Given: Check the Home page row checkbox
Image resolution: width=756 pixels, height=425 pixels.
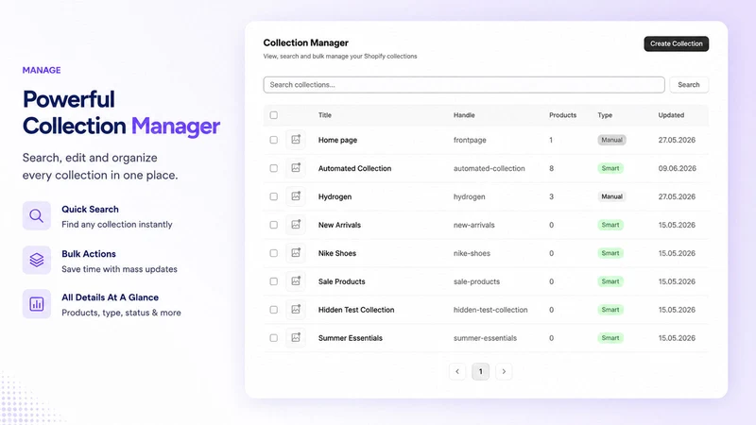Looking at the screenshot, I should pos(274,140).
